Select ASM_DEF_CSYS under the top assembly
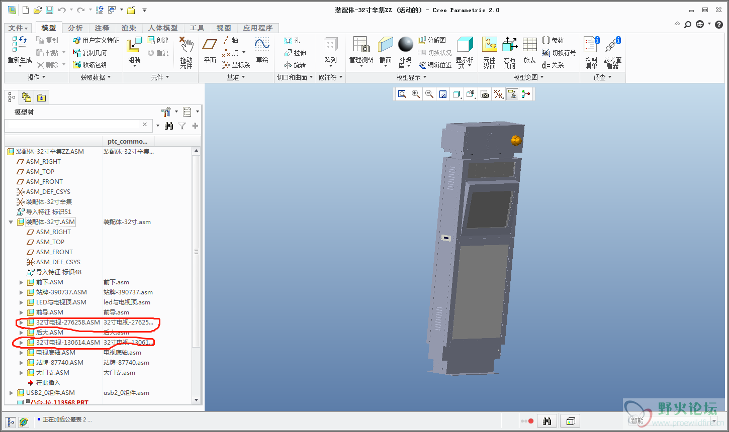The width and height of the screenshot is (729, 432). 48,192
